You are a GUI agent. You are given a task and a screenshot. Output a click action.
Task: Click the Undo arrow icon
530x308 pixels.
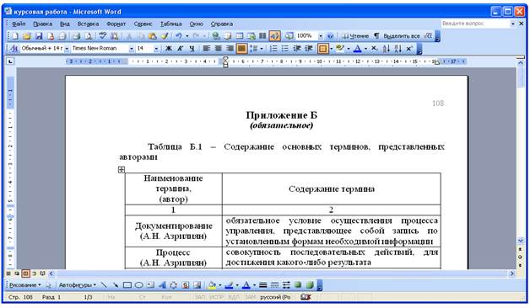coord(179,36)
